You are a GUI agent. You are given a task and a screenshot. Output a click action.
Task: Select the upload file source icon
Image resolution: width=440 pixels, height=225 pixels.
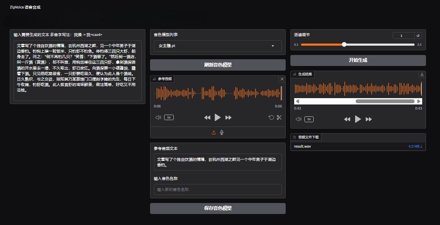[214, 132]
